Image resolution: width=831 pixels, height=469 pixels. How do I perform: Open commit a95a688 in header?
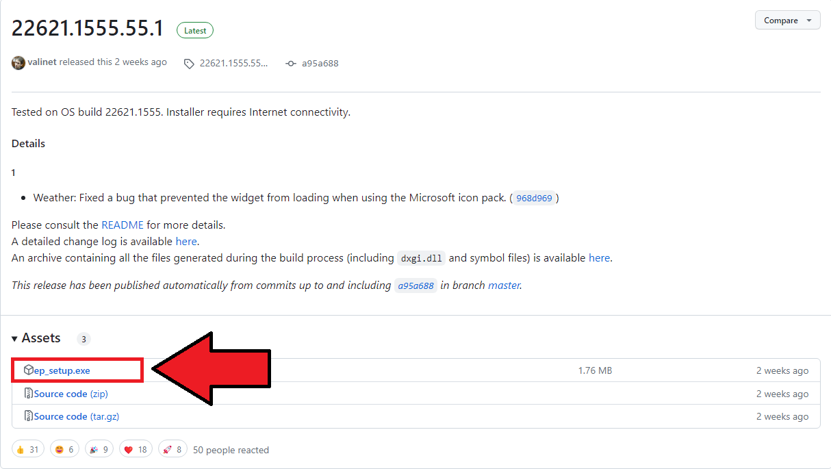[x=320, y=63]
